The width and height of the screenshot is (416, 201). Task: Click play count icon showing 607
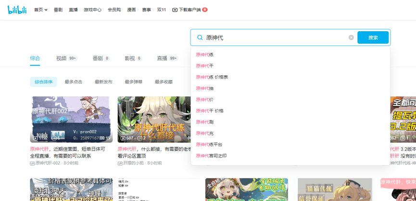tap(123, 138)
